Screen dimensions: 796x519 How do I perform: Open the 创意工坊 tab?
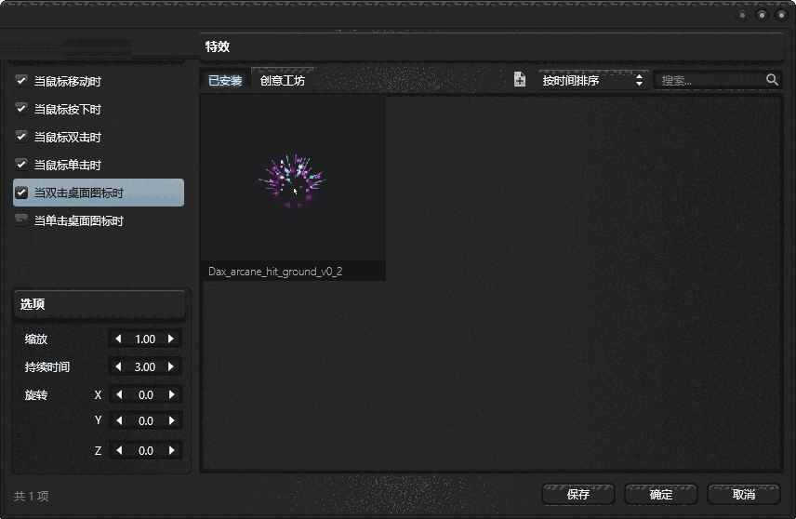tap(283, 81)
